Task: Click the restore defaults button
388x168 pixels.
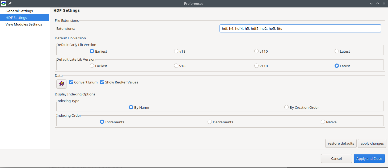Action: click(341, 143)
